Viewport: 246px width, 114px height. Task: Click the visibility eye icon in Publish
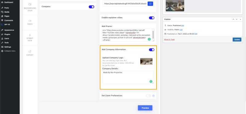165,29
